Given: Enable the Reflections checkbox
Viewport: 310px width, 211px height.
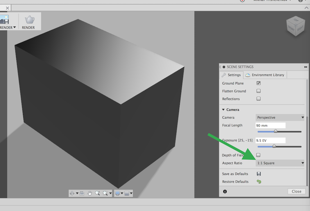Looking at the screenshot, I should (x=258, y=99).
